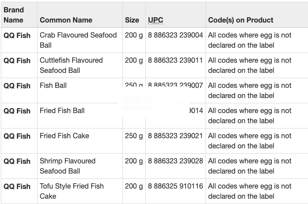Click the Fried Fish Ball product name
Viewport: 308px width, 204px height.
coord(62,110)
